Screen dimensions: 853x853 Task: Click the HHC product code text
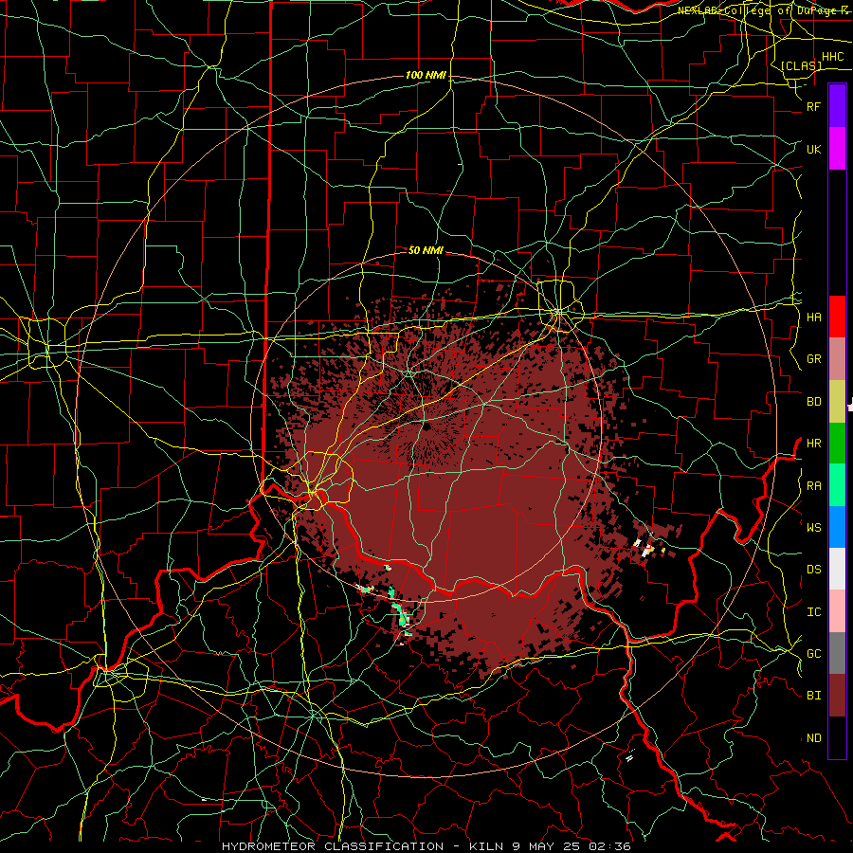tap(833, 57)
